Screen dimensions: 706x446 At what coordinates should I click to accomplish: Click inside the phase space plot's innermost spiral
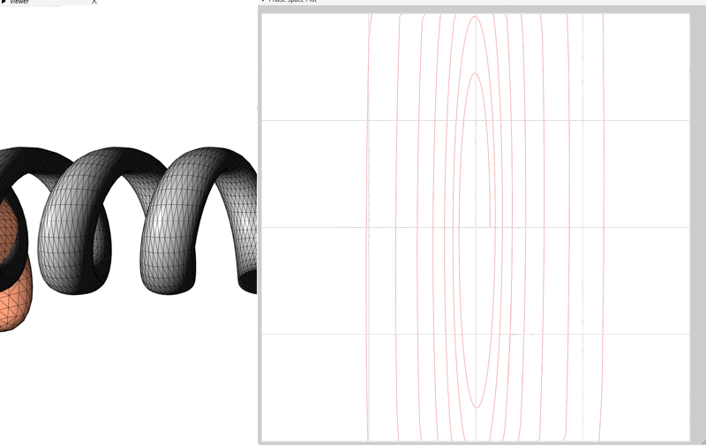click(476, 240)
